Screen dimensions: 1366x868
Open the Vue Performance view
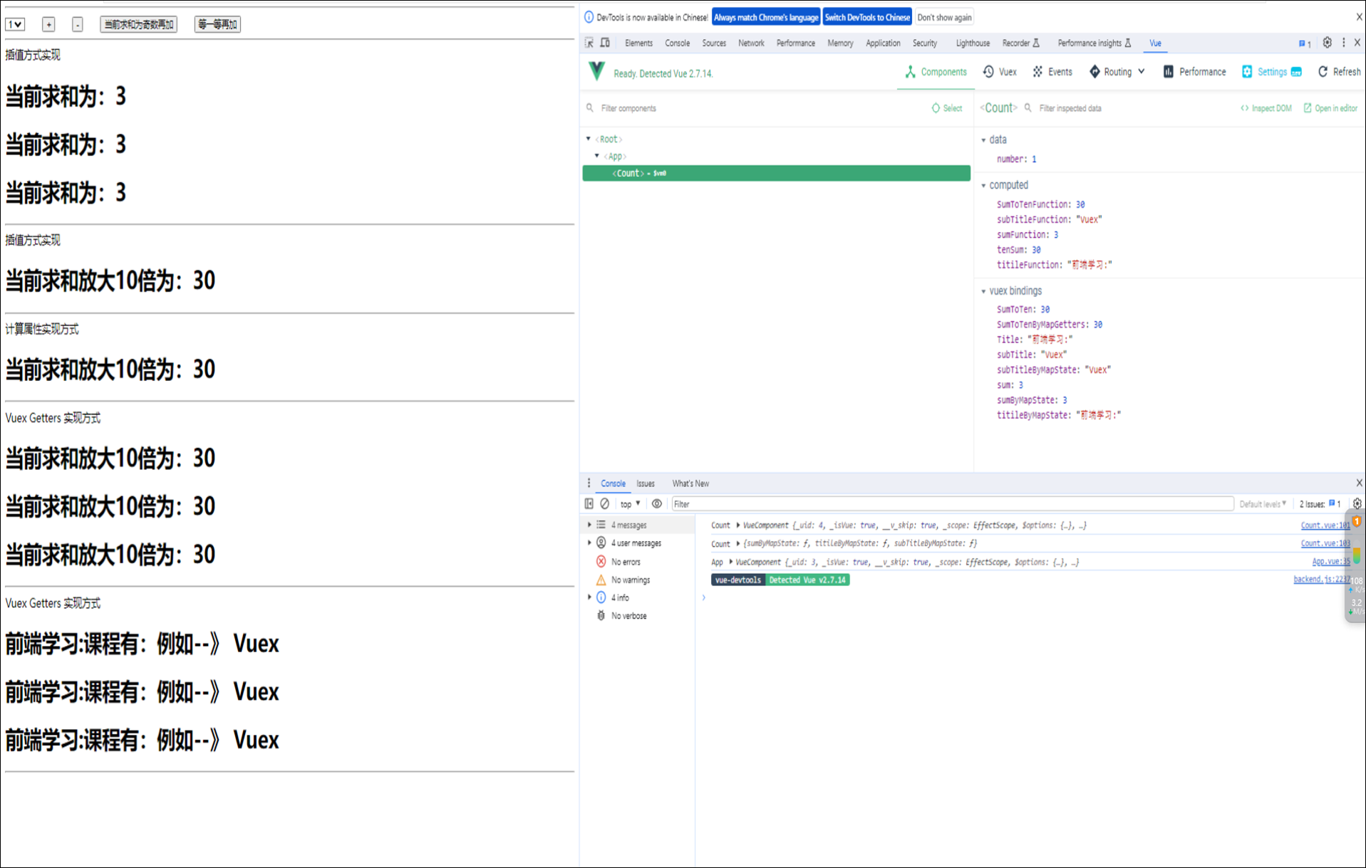tap(1194, 72)
